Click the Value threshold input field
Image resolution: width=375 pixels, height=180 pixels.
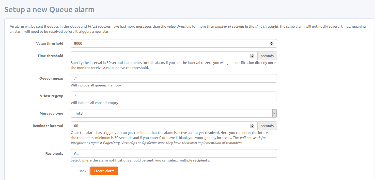coord(174,43)
